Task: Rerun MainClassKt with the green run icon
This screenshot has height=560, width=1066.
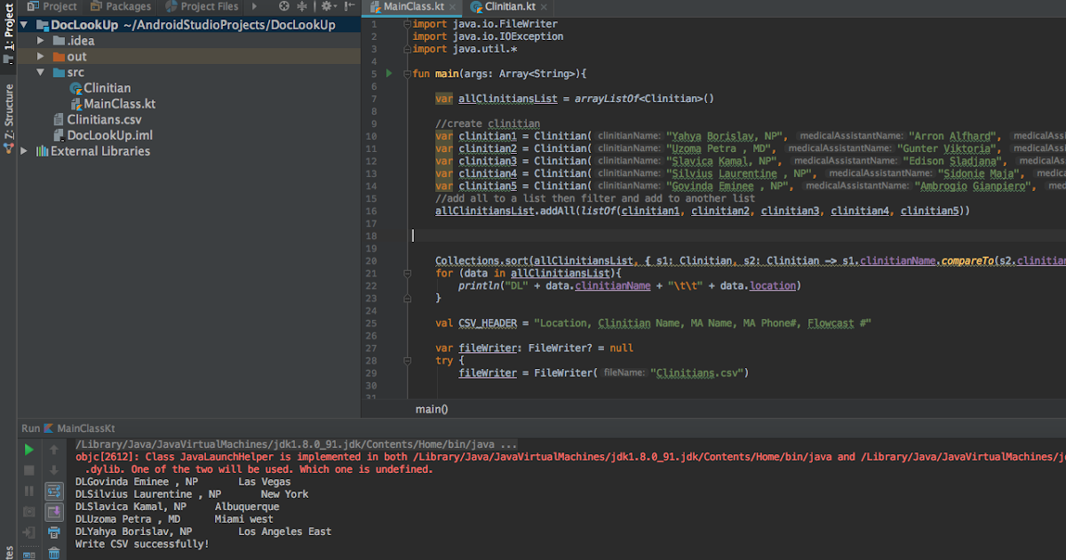Action: [29, 449]
